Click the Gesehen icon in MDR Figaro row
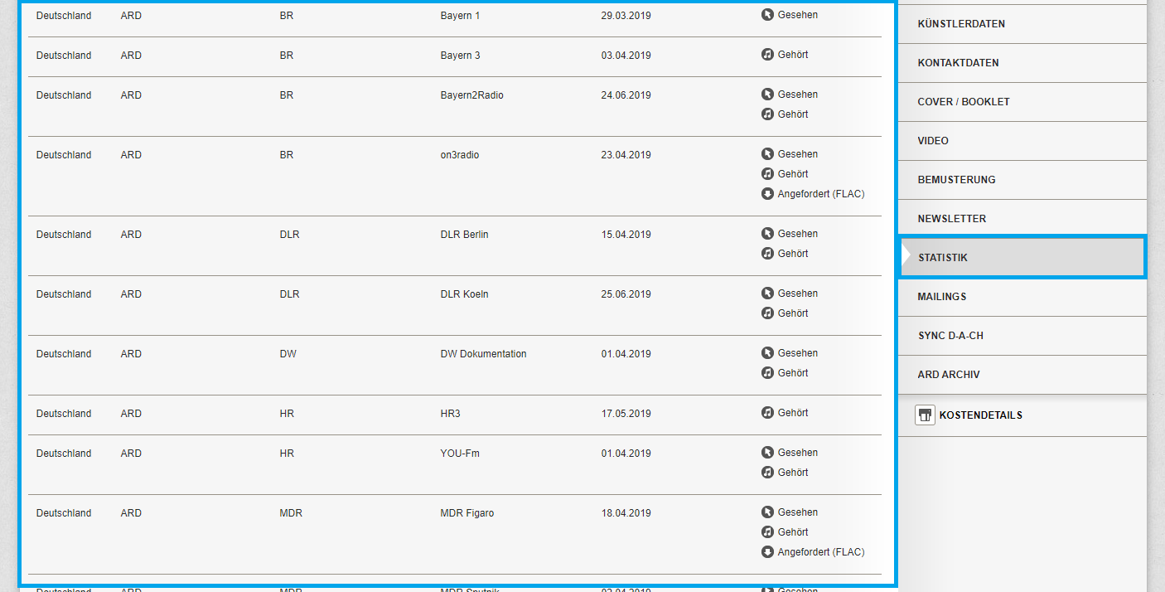Screen dimensions: 1165x592 click(767, 512)
